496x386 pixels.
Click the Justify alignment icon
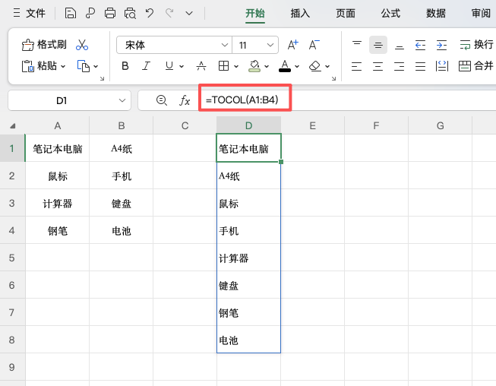420,66
